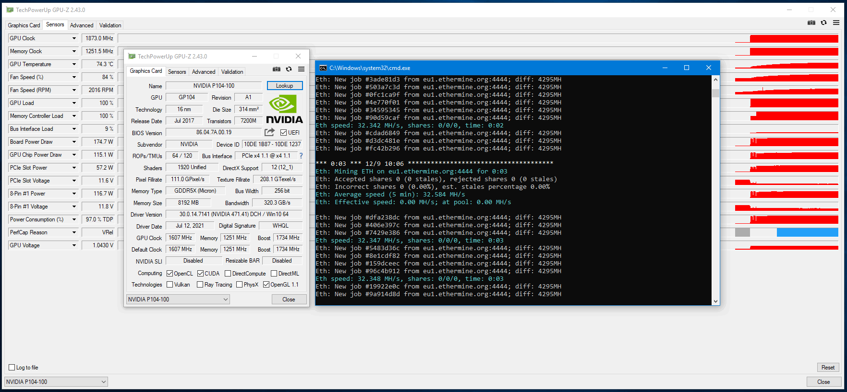The width and height of the screenshot is (847, 392).
Task: Open Board Power Draw sensor dropdown
Action: 74,142
